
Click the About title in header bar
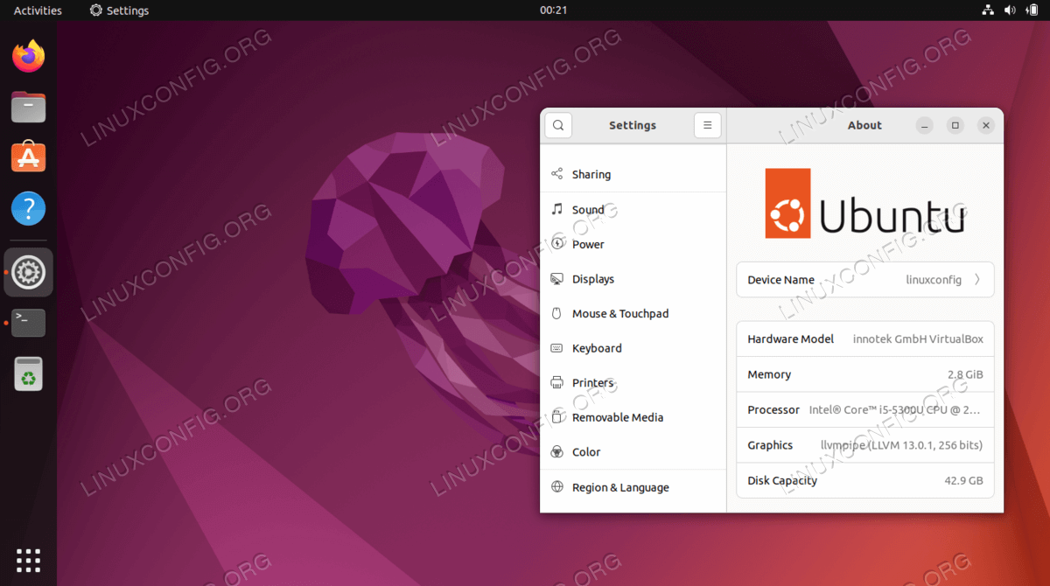coord(864,125)
